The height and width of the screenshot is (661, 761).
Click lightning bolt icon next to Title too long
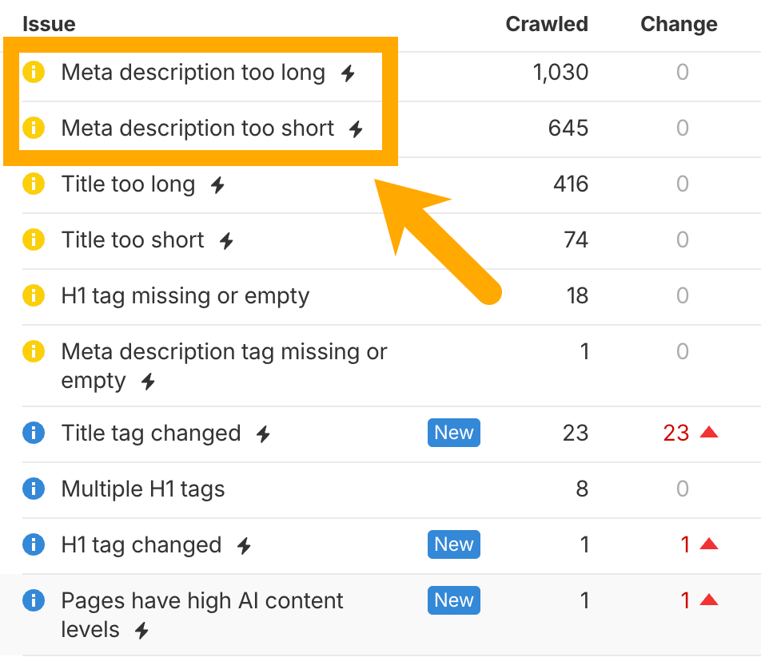point(217,185)
